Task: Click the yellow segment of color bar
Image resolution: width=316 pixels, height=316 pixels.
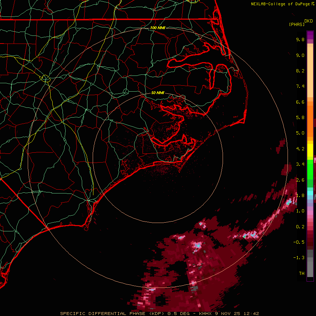Action: pos(310,150)
